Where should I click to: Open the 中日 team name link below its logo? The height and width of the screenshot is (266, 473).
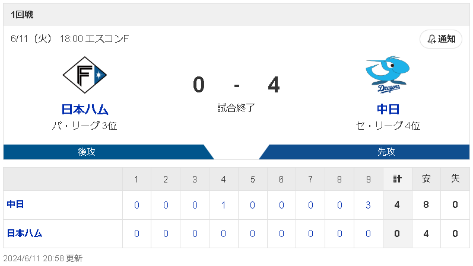click(x=388, y=110)
